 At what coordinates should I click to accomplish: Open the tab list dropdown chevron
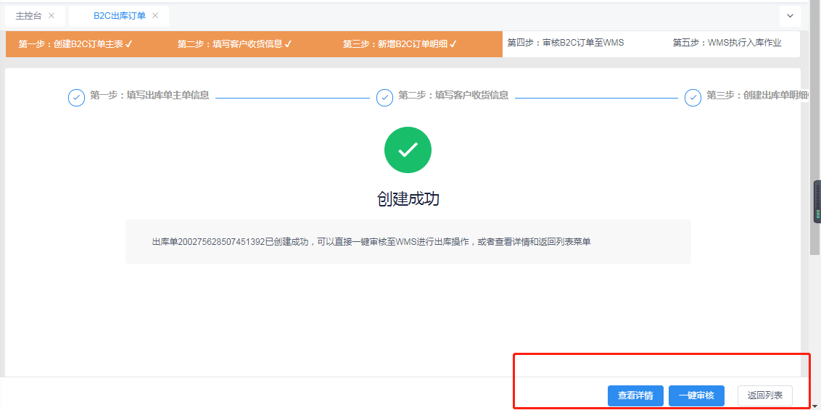(x=790, y=16)
